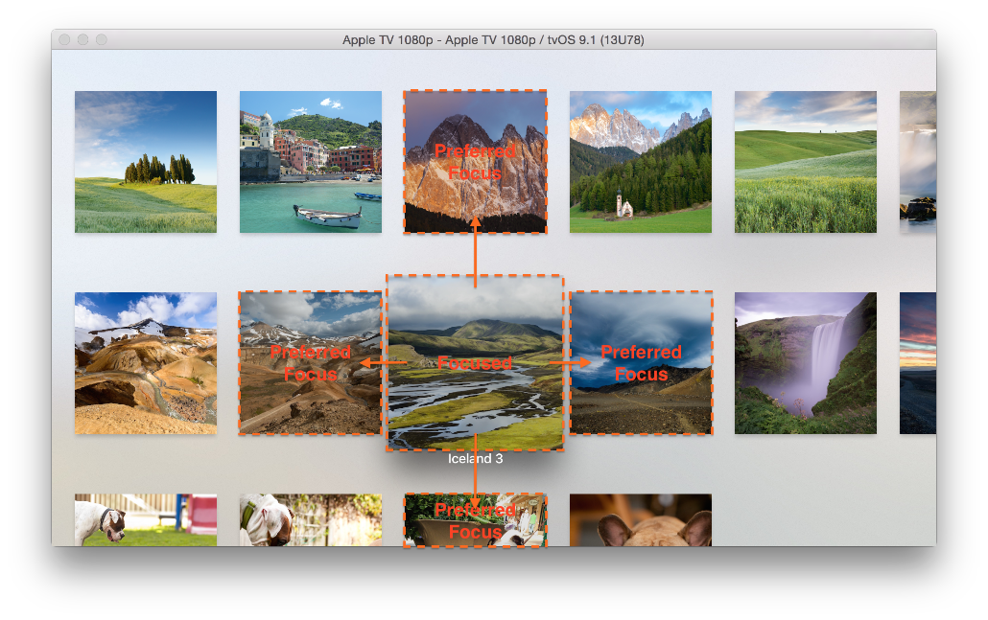Open the bulldog by the fence photo
This screenshot has height=620, width=988.
(x=311, y=520)
